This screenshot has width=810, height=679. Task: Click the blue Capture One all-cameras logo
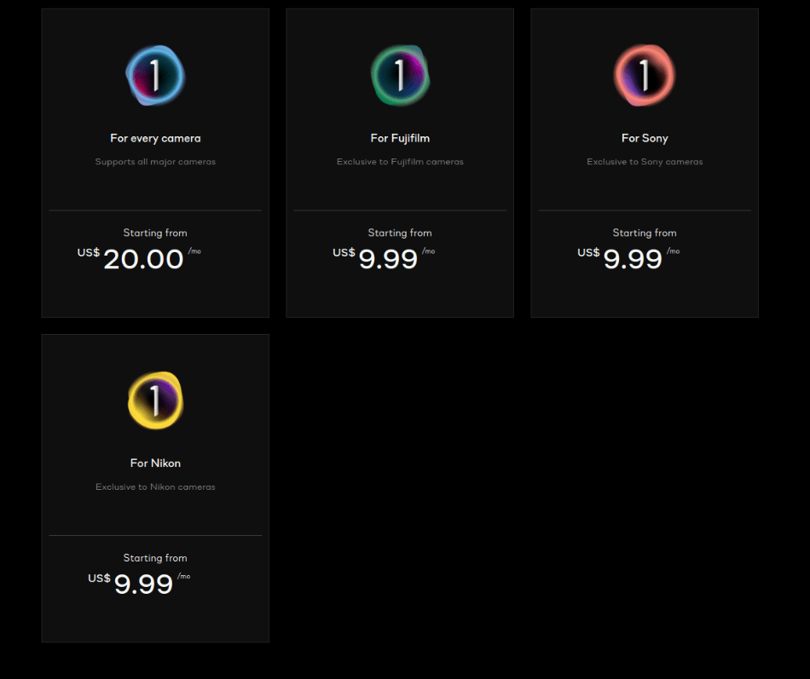point(155,75)
